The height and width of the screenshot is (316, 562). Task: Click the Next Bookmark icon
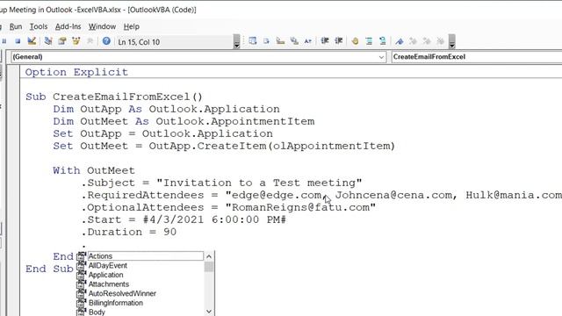point(413,41)
